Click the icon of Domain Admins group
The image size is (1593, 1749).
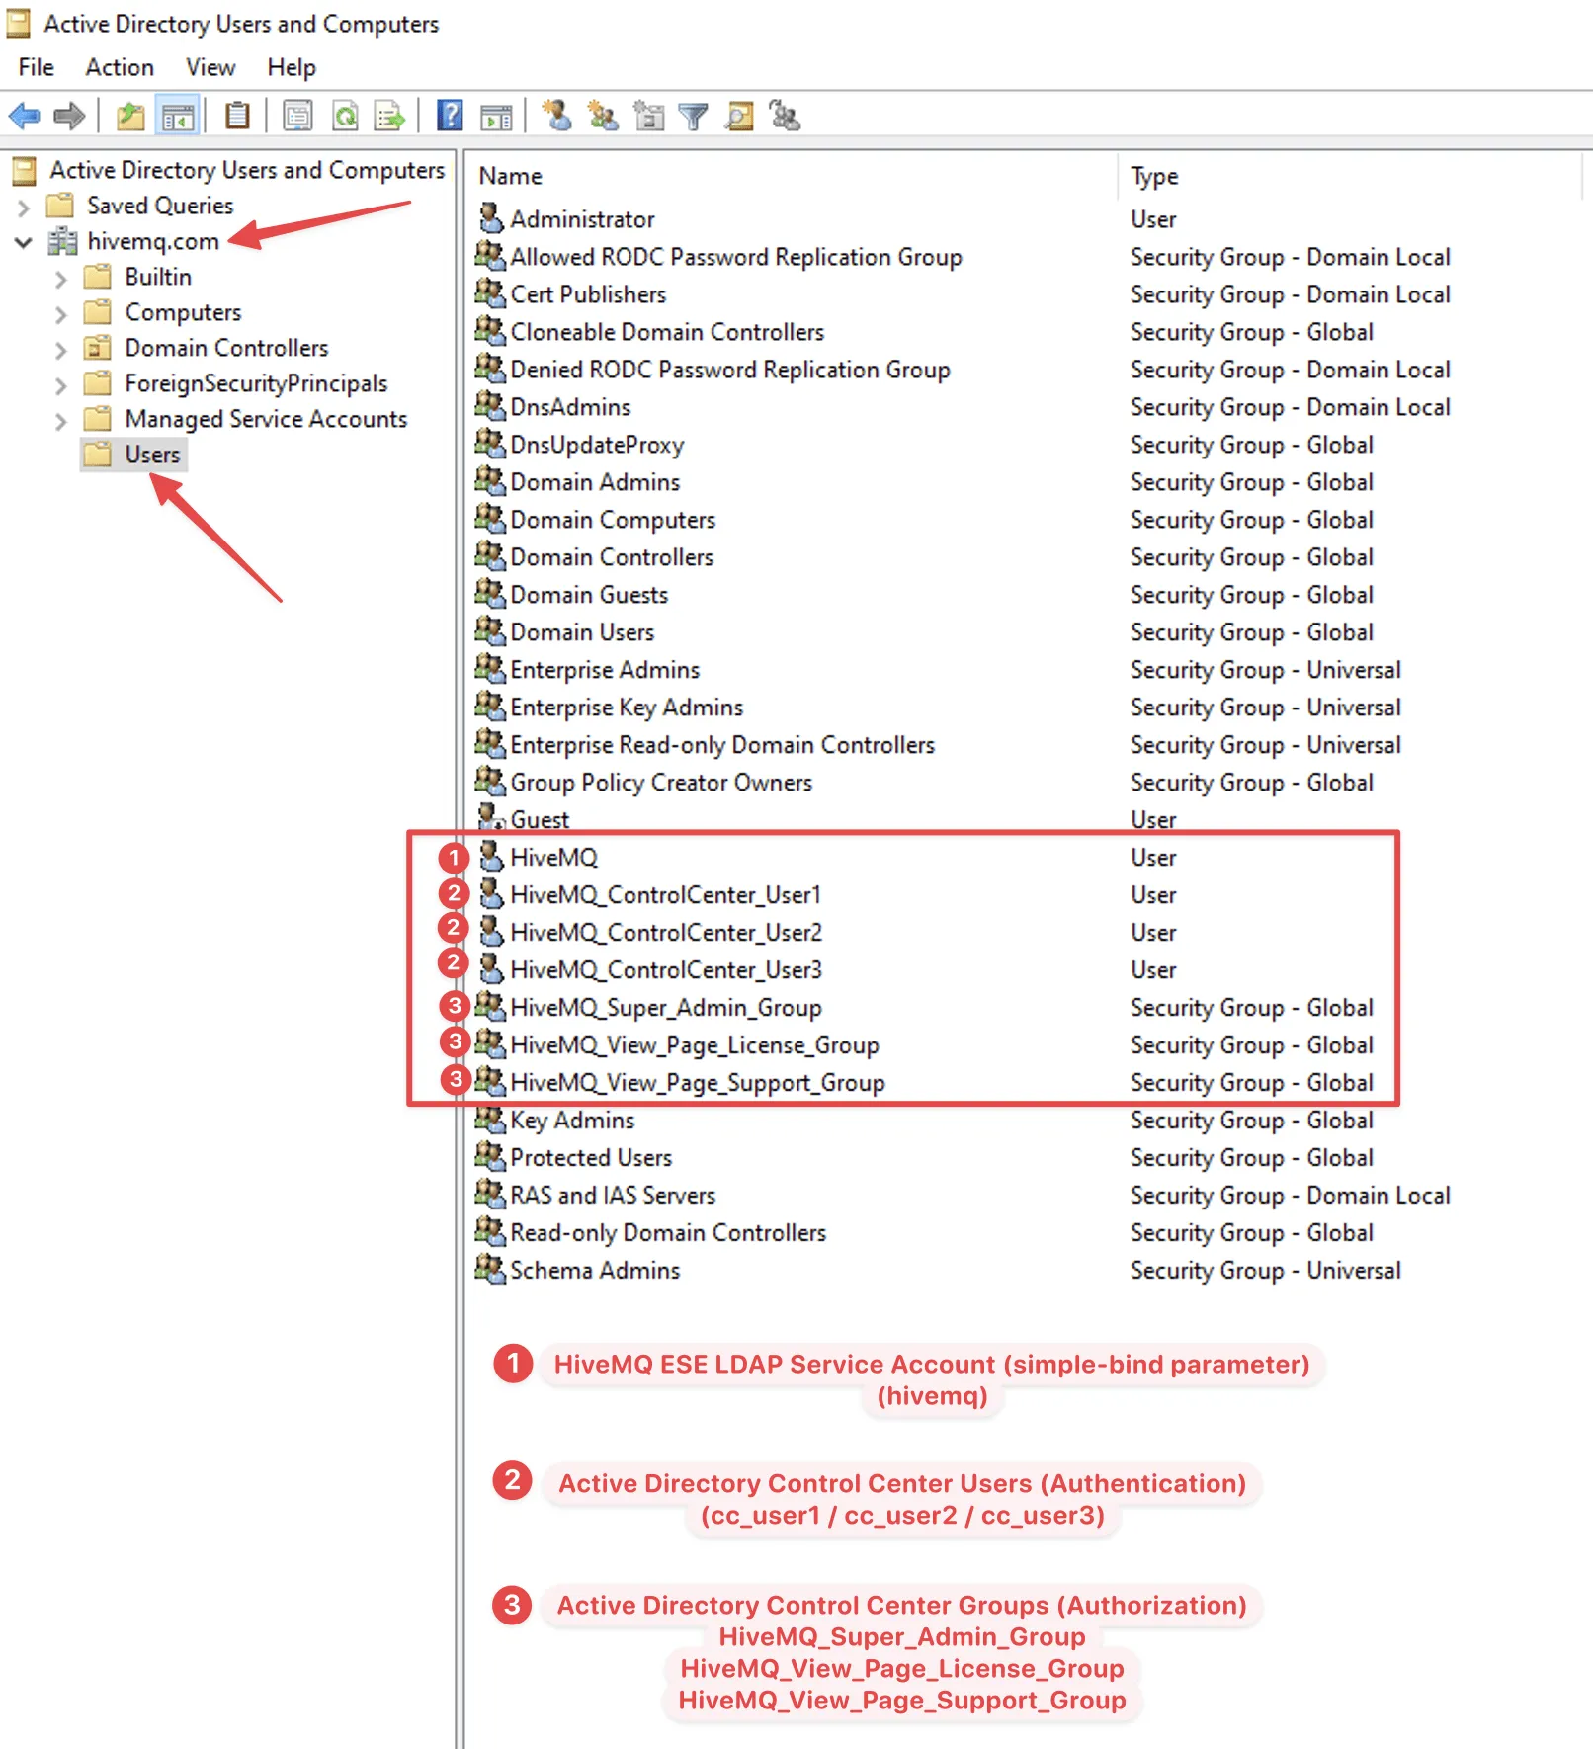click(490, 480)
